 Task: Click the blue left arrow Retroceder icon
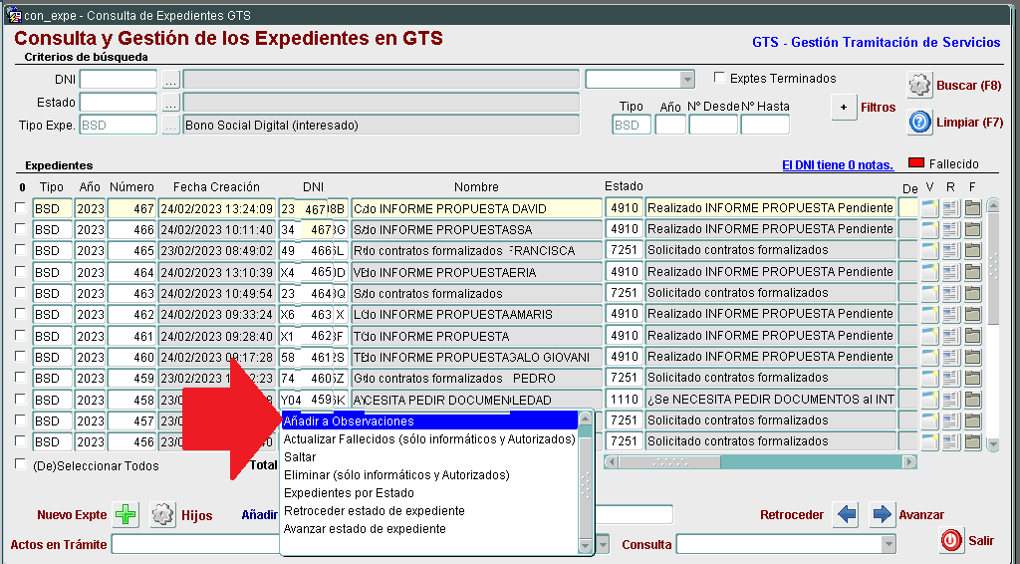[x=846, y=514]
